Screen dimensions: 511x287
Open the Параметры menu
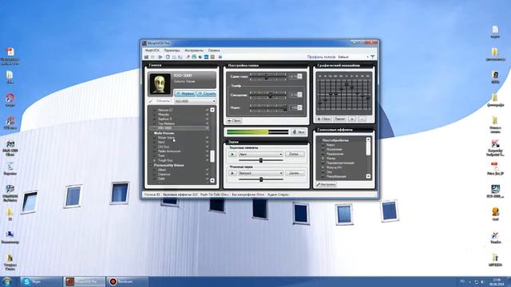point(172,50)
